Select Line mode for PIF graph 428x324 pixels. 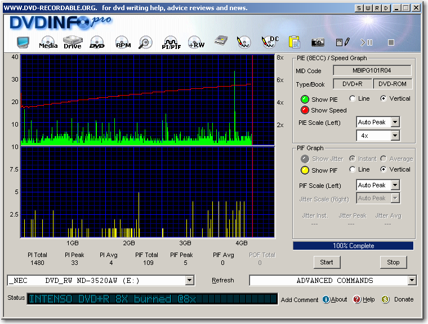click(x=353, y=169)
